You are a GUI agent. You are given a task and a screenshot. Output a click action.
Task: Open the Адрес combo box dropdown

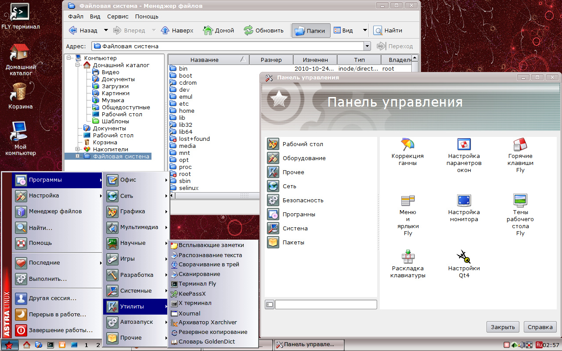pos(367,46)
